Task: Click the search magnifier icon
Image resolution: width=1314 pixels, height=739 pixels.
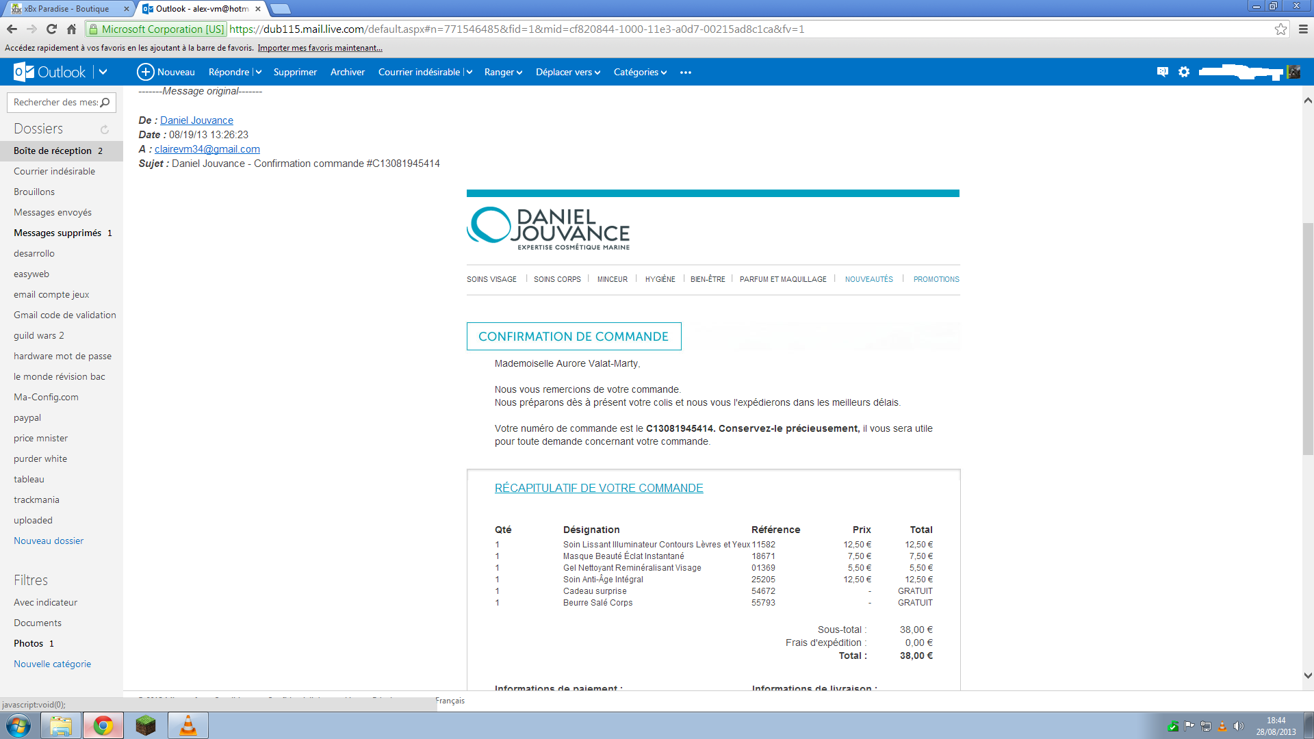Action: (105, 103)
